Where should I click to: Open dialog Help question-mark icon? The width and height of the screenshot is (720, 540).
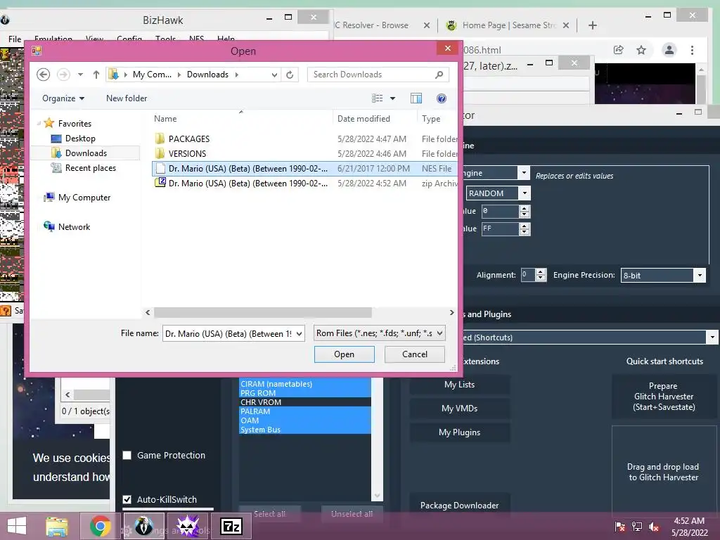(x=442, y=98)
